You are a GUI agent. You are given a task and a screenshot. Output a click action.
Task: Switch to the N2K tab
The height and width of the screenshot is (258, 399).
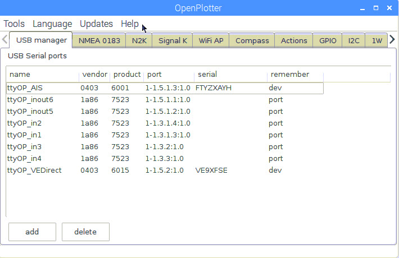tap(139, 40)
